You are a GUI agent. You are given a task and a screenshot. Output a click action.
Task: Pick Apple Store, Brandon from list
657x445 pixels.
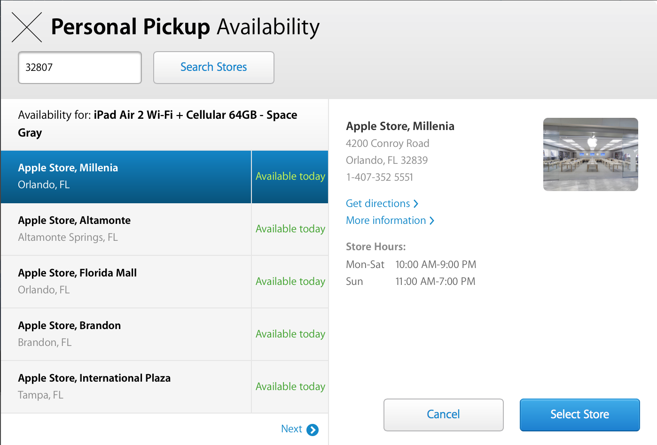click(x=126, y=334)
